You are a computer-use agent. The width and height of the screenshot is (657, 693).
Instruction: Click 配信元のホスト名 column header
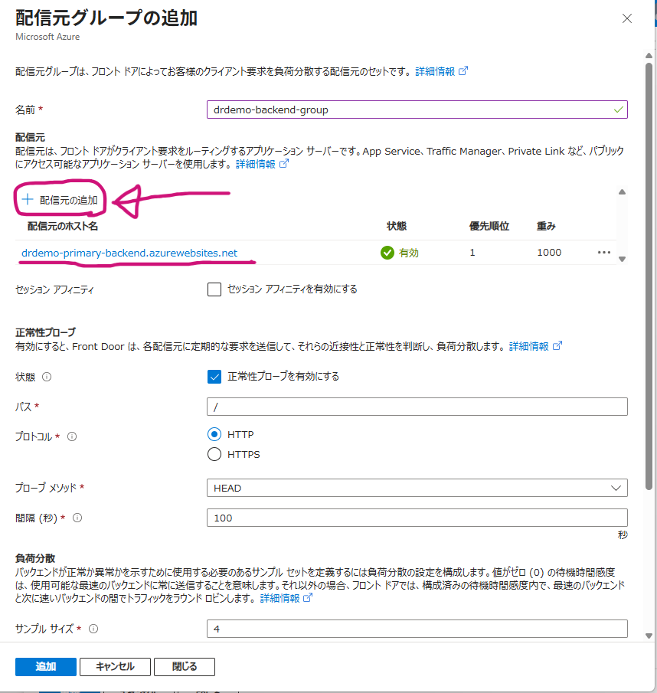pyautogui.click(x=63, y=227)
